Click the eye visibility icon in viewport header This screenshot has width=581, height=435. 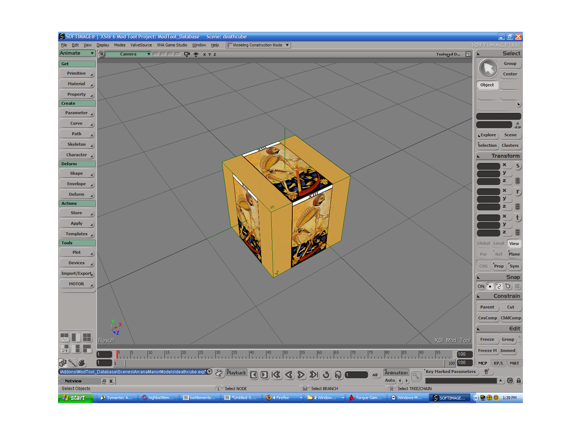point(196,54)
